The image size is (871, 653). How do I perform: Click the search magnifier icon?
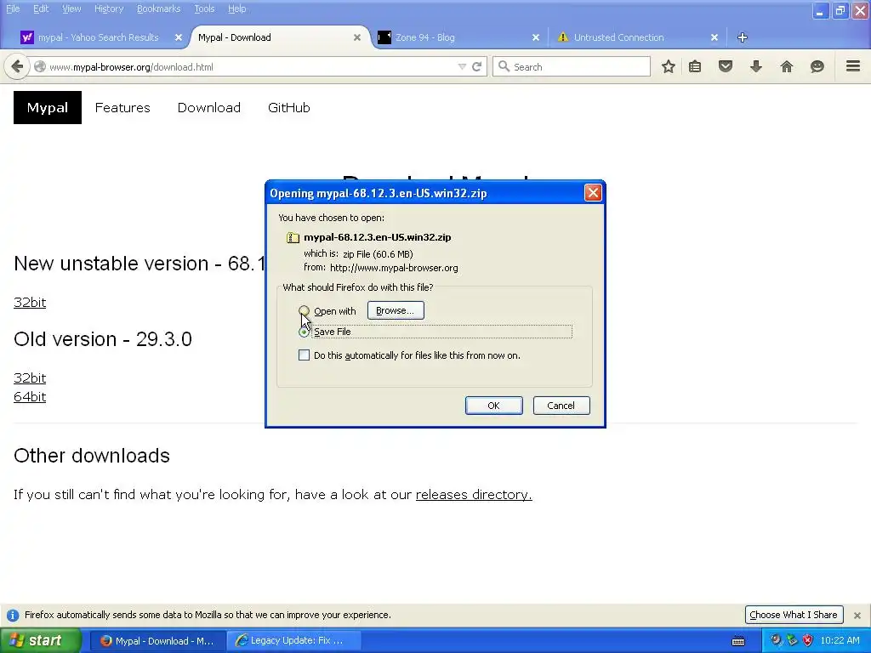tap(504, 66)
